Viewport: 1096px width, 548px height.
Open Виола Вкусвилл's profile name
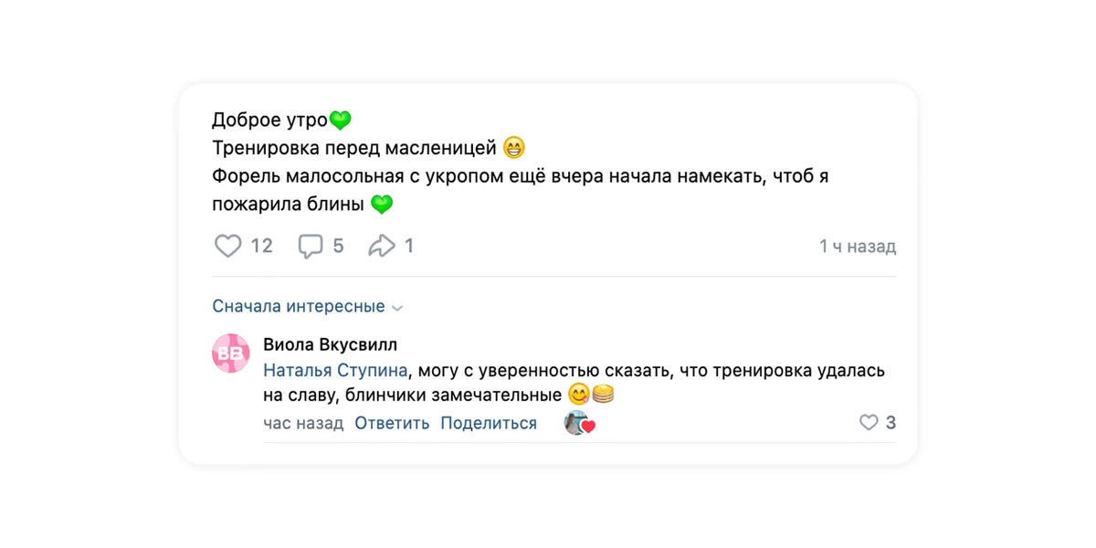(329, 344)
